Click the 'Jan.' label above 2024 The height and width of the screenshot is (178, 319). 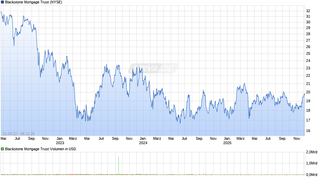143,139
